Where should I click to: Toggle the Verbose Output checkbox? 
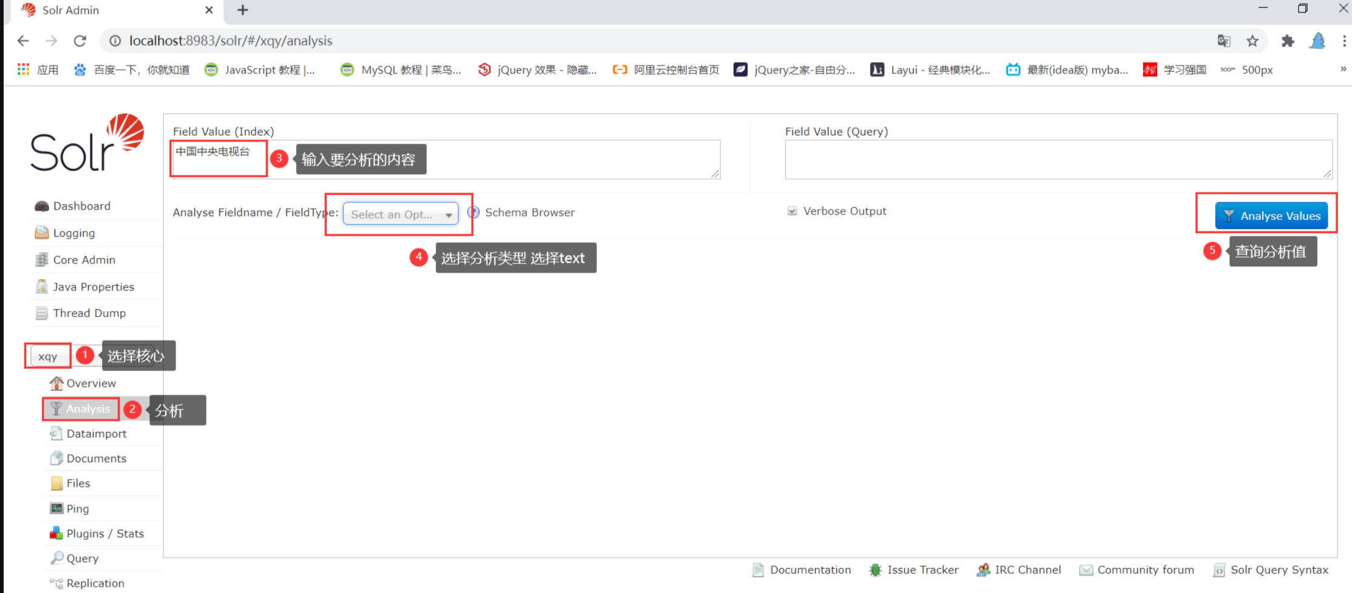click(x=792, y=211)
